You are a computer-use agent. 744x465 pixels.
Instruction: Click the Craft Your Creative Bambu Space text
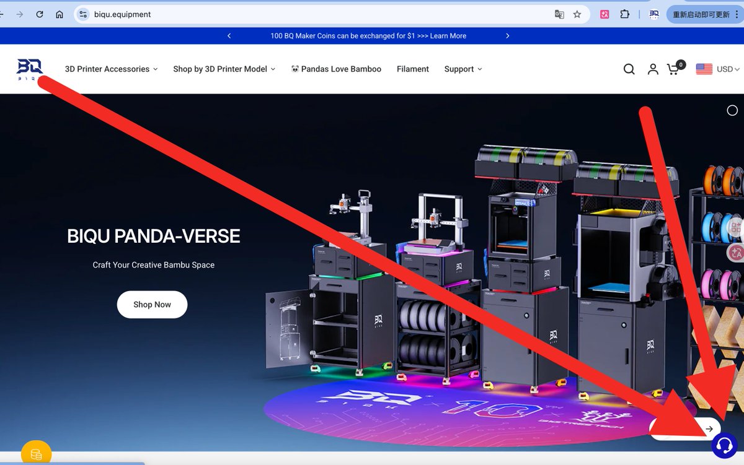[154, 265]
